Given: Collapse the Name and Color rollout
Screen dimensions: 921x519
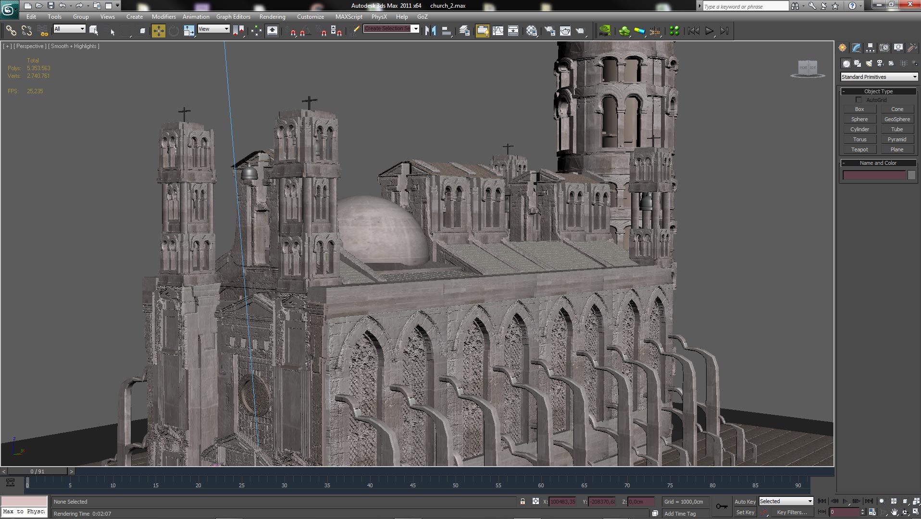Looking at the screenshot, I should pos(878,163).
